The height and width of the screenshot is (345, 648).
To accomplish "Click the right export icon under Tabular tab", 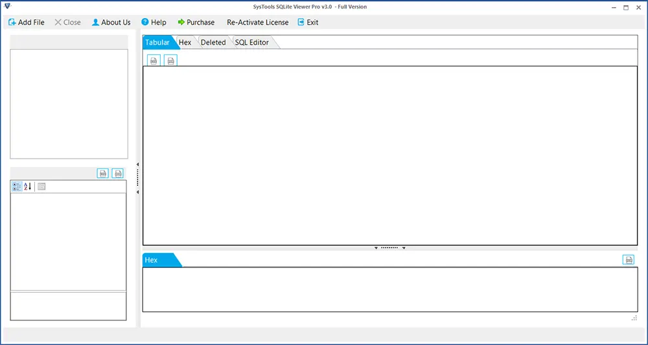I will (170, 61).
